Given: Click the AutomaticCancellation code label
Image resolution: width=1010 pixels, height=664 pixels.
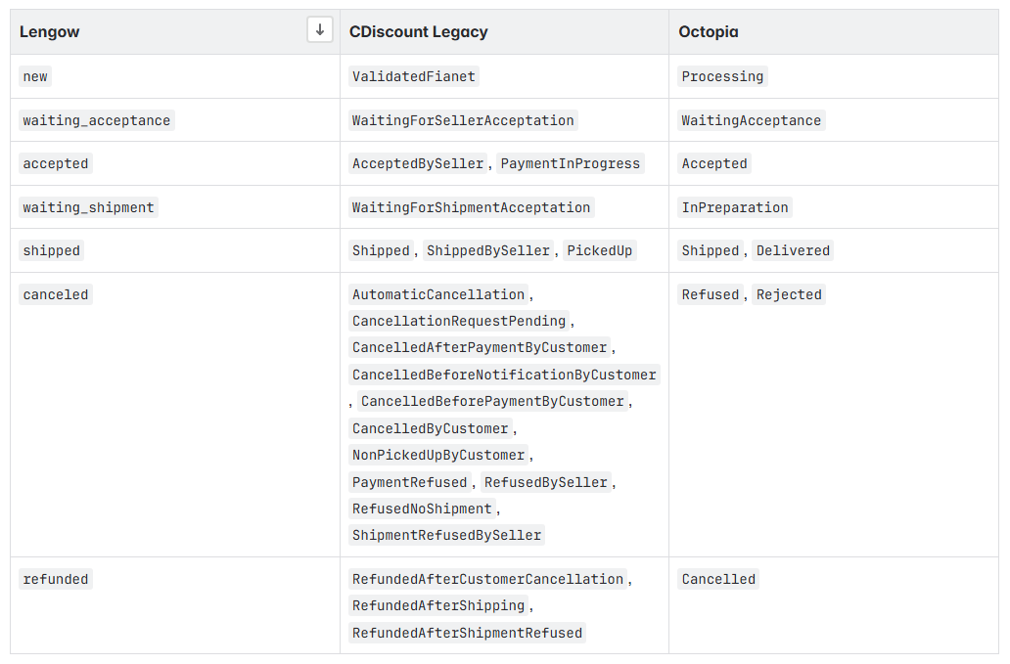Looking at the screenshot, I should coord(438,294).
